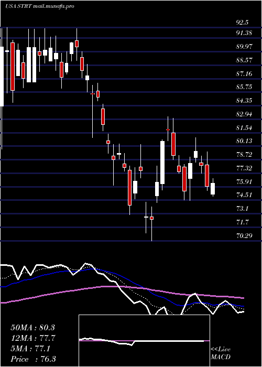Select the 77.32 price axis label
This screenshot has height=367, width=262.
(244, 168)
